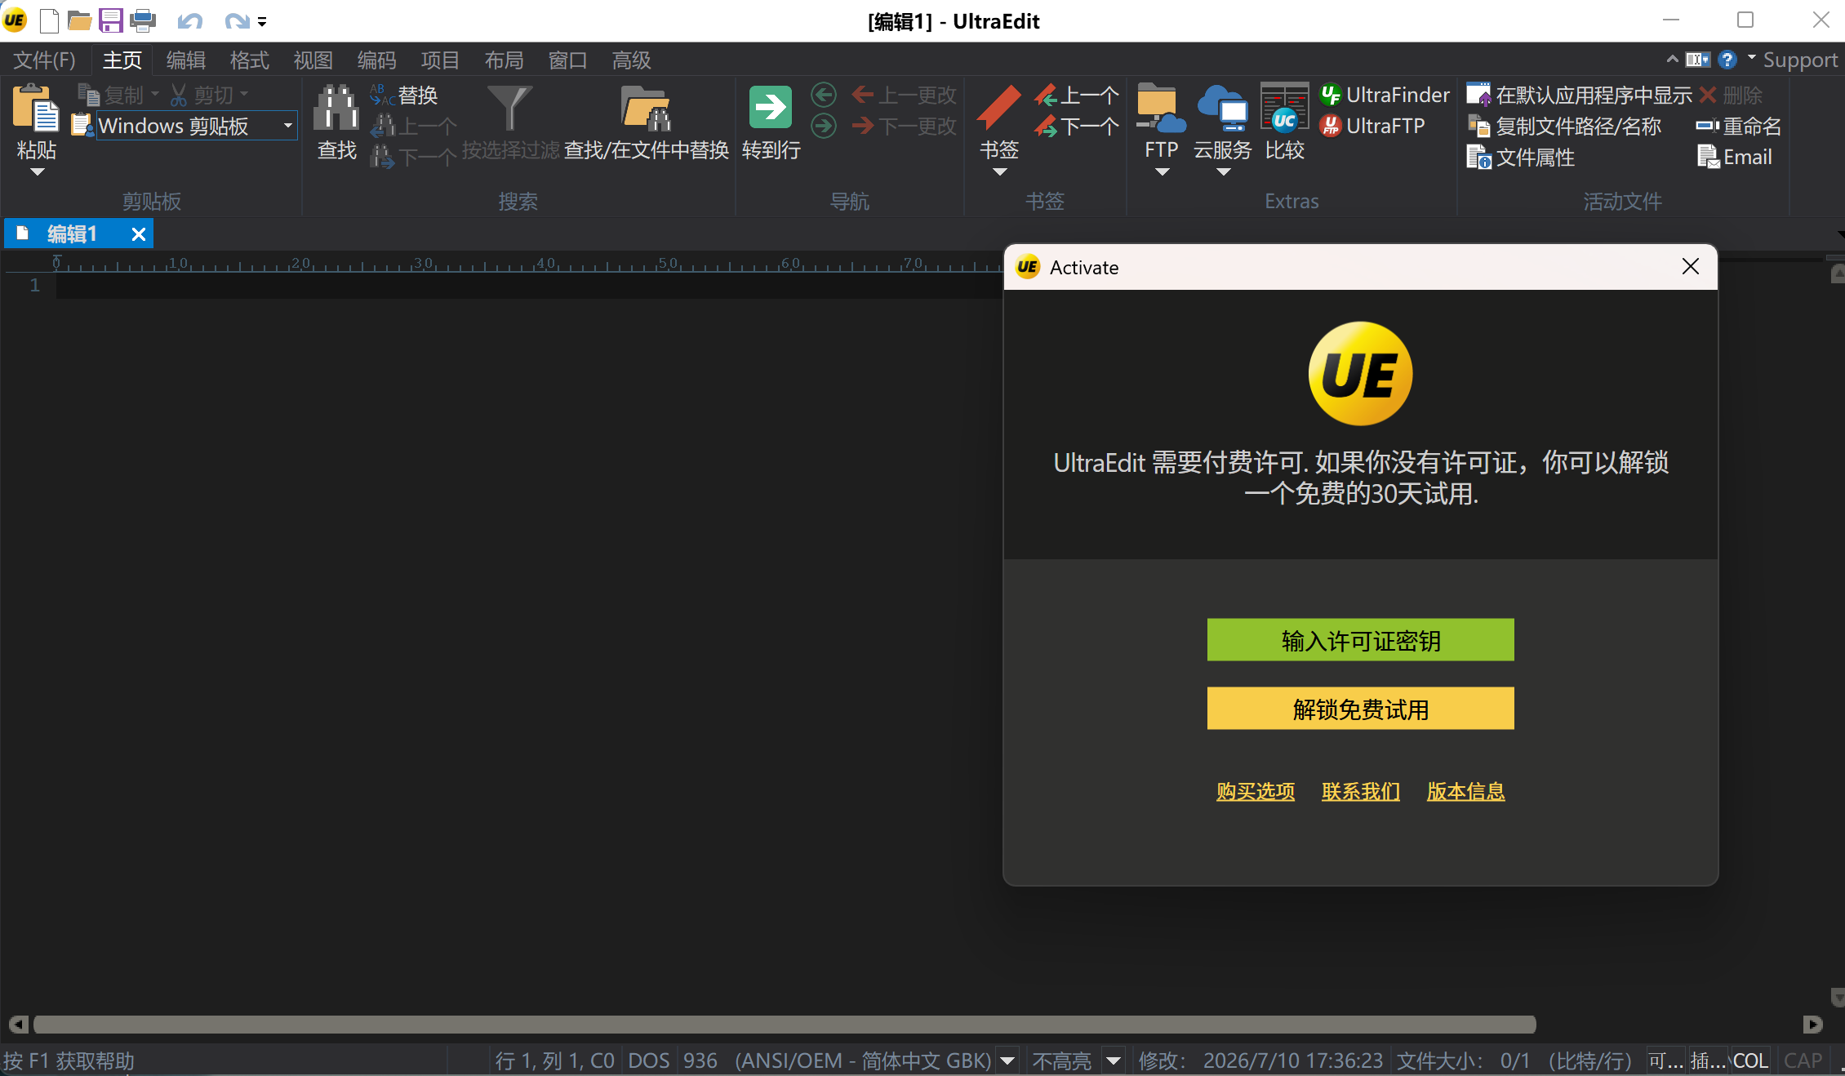Click 解锁免费试用 yellow button
The height and width of the screenshot is (1076, 1845).
[1360, 709]
